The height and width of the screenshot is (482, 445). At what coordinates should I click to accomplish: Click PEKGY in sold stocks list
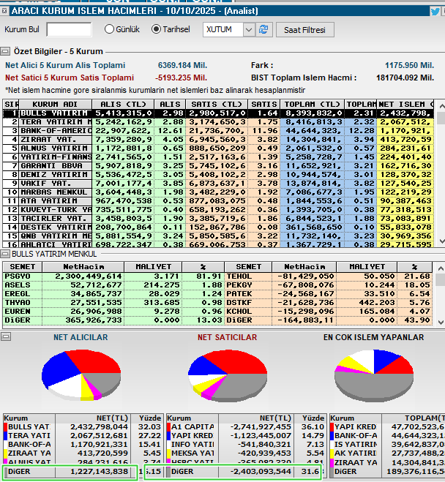pos(239,285)
